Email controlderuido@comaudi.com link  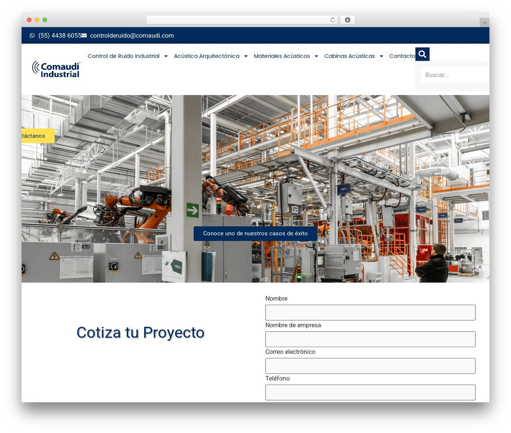point(132,36)
